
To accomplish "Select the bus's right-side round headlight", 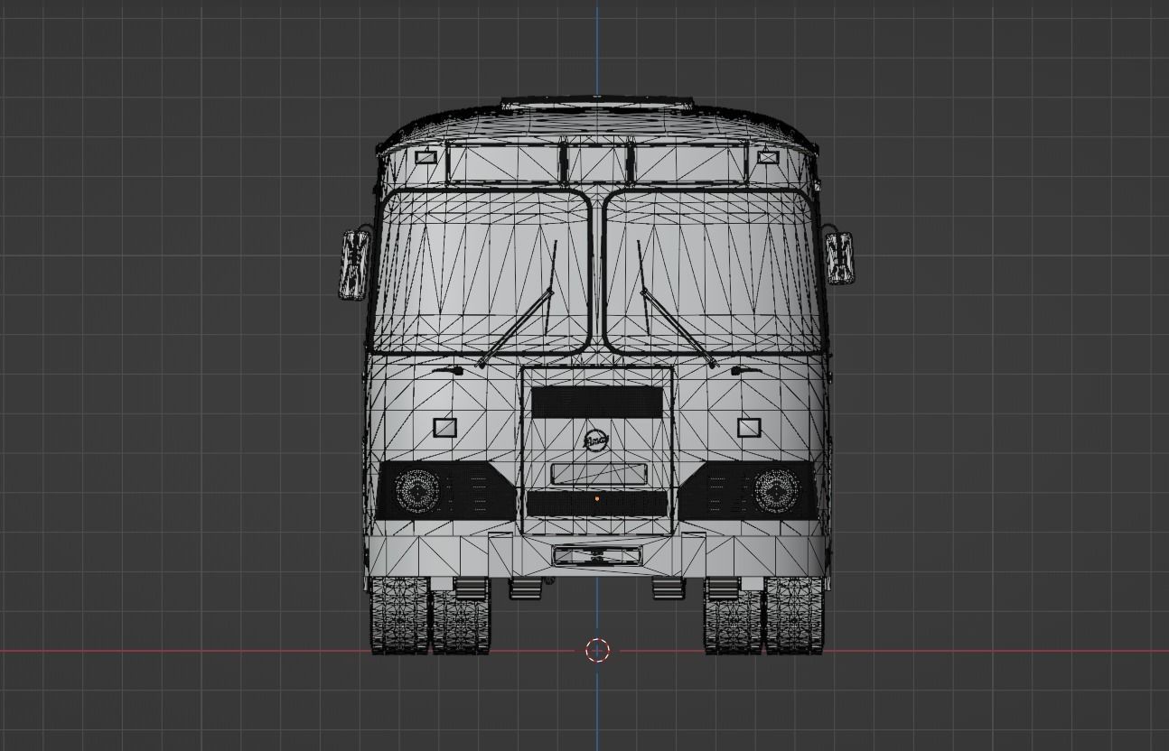I will pos(777,490).
